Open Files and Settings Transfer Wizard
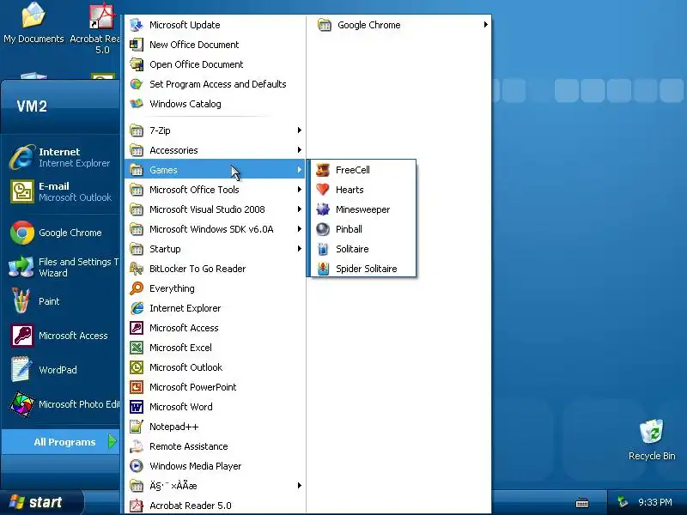 pyautogui.click(x=60, y=267)
